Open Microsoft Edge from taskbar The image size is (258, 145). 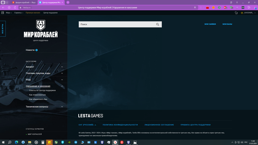coord(16,142)
